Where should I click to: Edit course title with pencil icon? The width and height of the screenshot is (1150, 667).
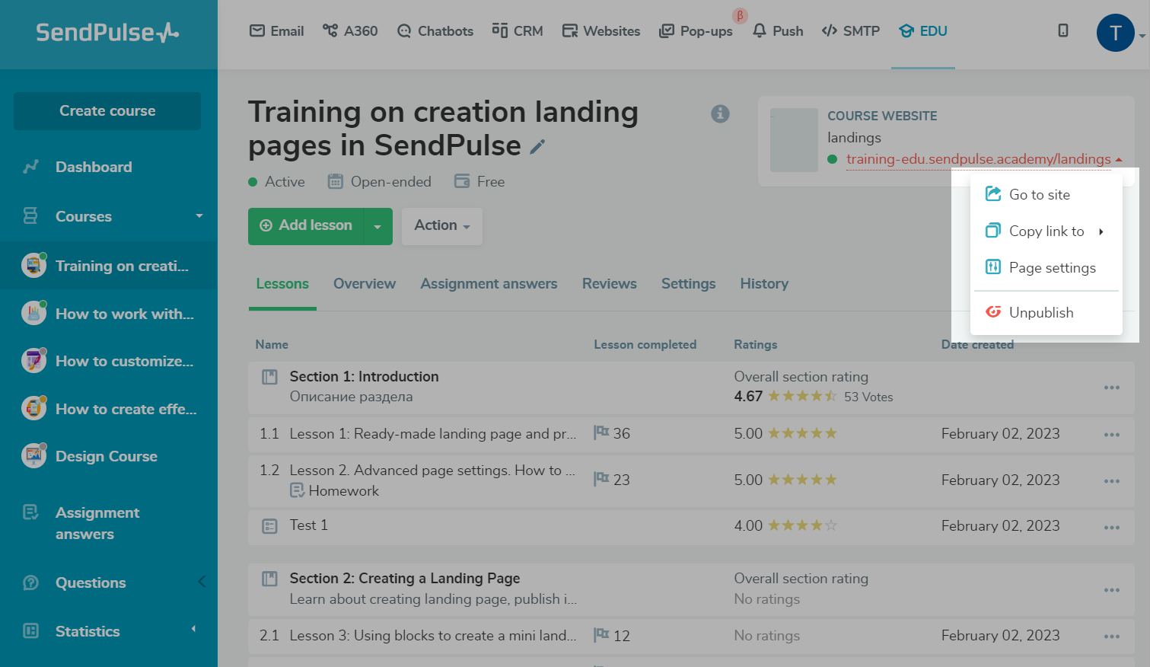click(x=537, y=146)
